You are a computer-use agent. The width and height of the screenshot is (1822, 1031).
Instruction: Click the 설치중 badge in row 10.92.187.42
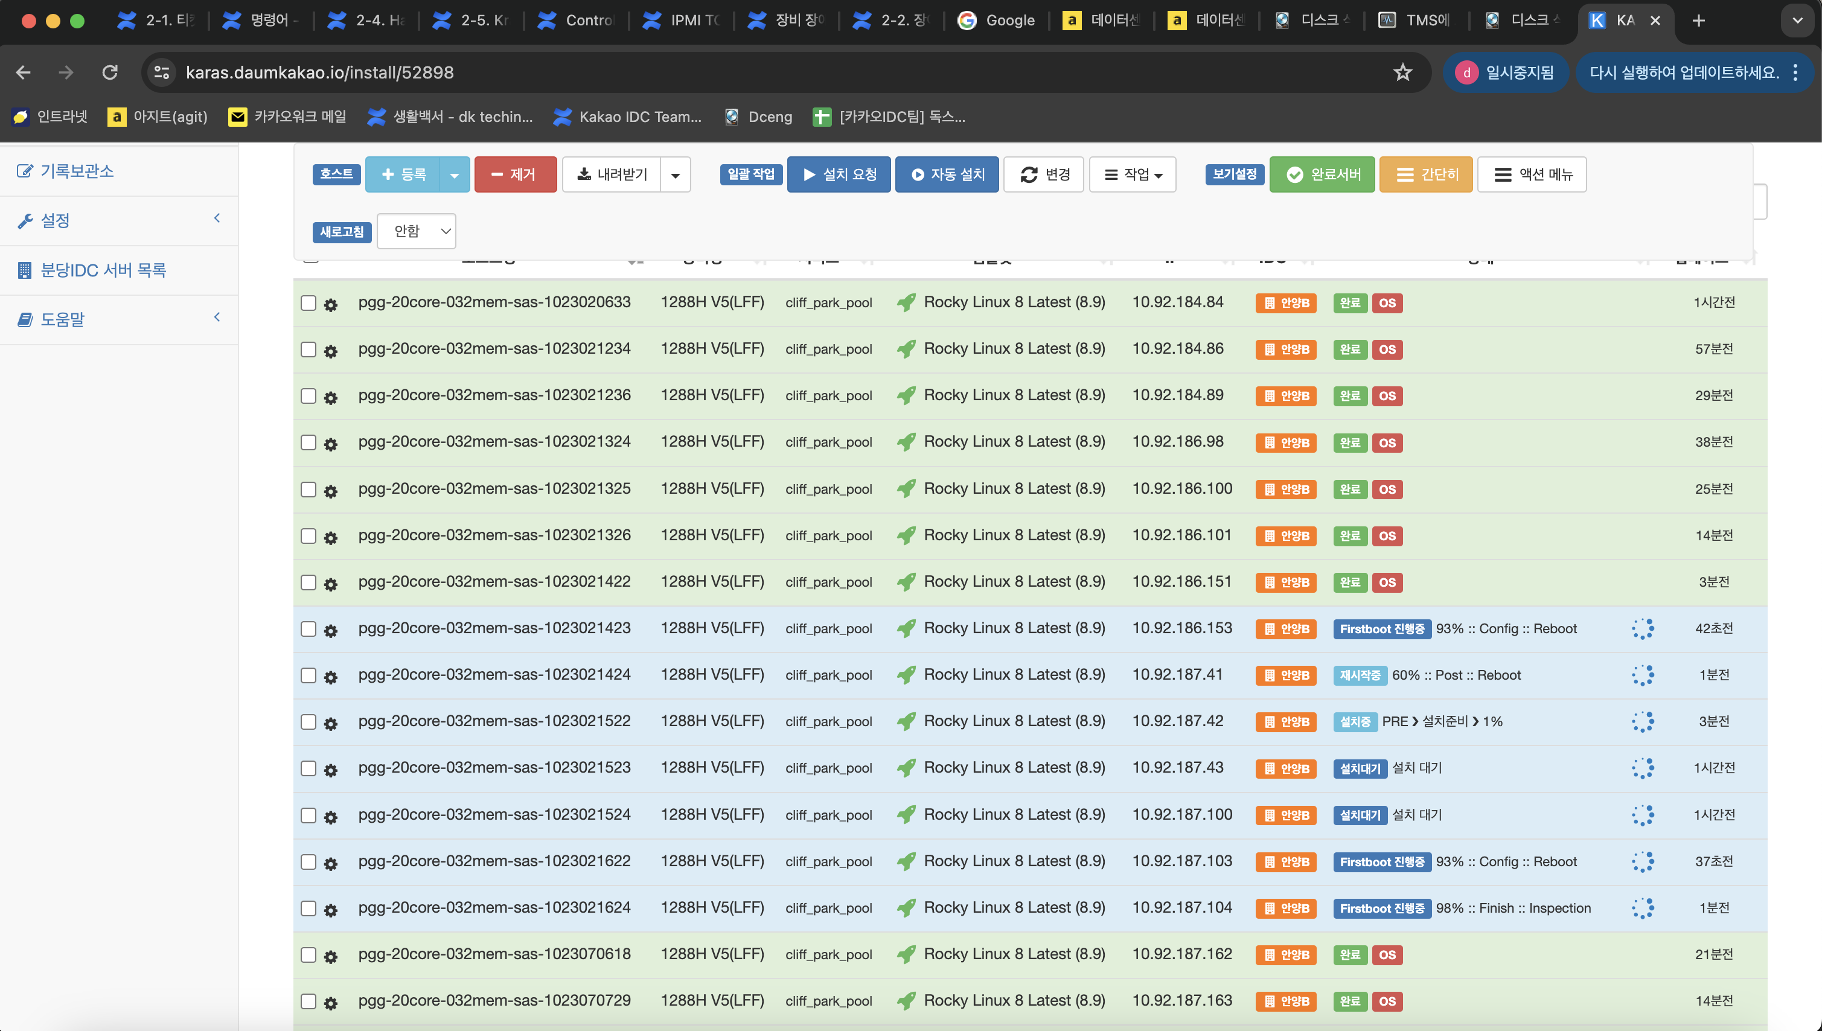[x=1355, y=721]
